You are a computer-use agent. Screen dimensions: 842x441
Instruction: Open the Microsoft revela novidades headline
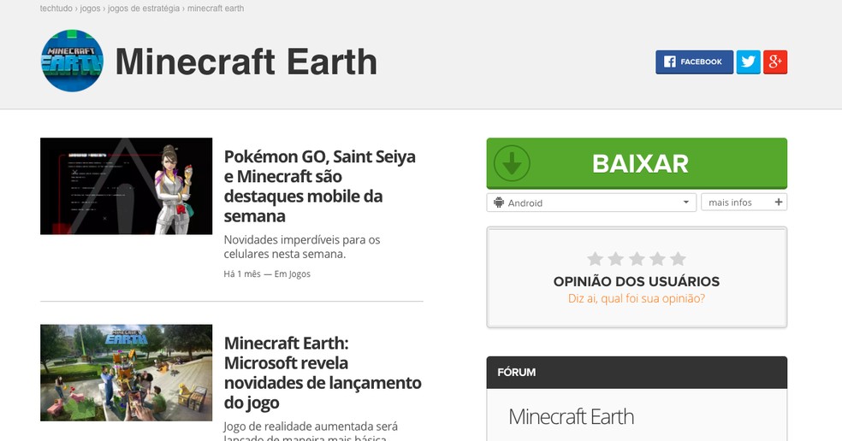click(323, 373)
